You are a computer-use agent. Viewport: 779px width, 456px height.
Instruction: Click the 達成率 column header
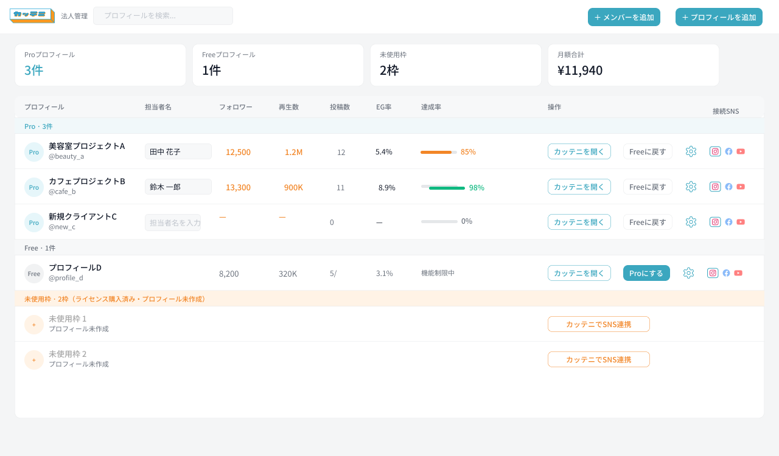[431, 107]
